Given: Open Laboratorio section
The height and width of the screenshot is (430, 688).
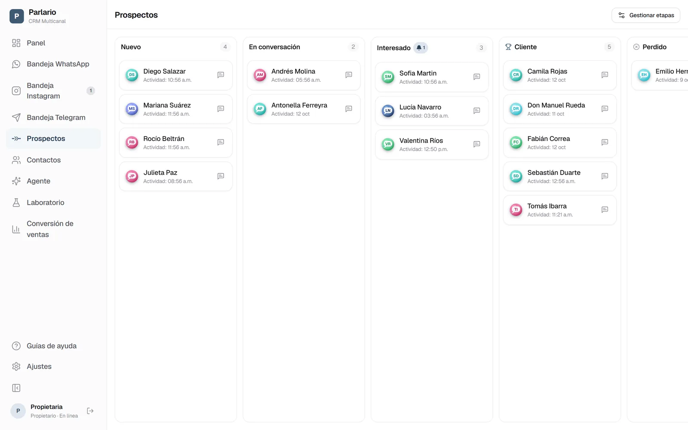Looking at the screenshot, I should [53, 203].
